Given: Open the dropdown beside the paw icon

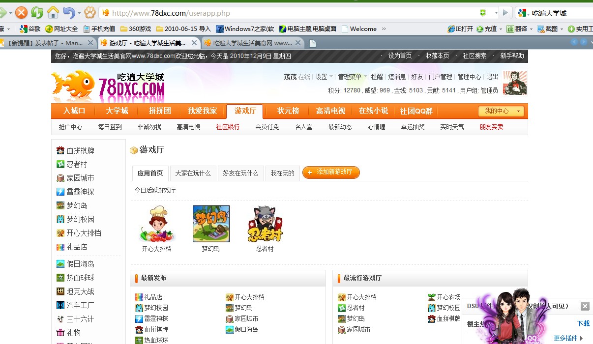Looking at the screenshot, I should pyautogui.click(x=79, y=13).
